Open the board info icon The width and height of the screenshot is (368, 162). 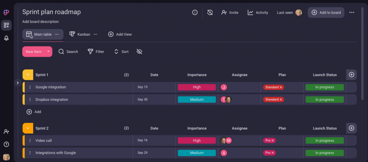tap(195, 13)
